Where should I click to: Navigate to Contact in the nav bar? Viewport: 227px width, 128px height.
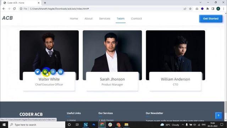pyautogui.click(x=136, y=18)
